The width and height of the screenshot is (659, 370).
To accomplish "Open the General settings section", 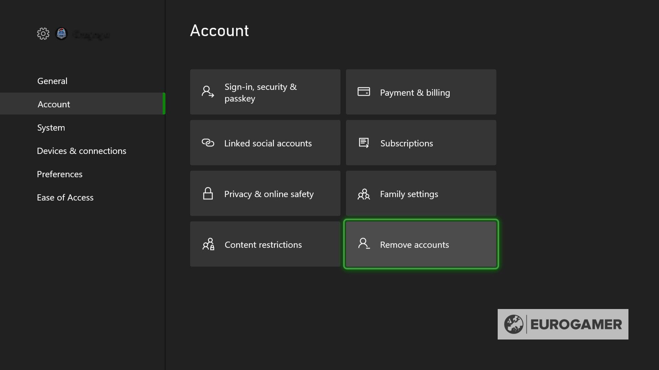I will pos(52,81).
